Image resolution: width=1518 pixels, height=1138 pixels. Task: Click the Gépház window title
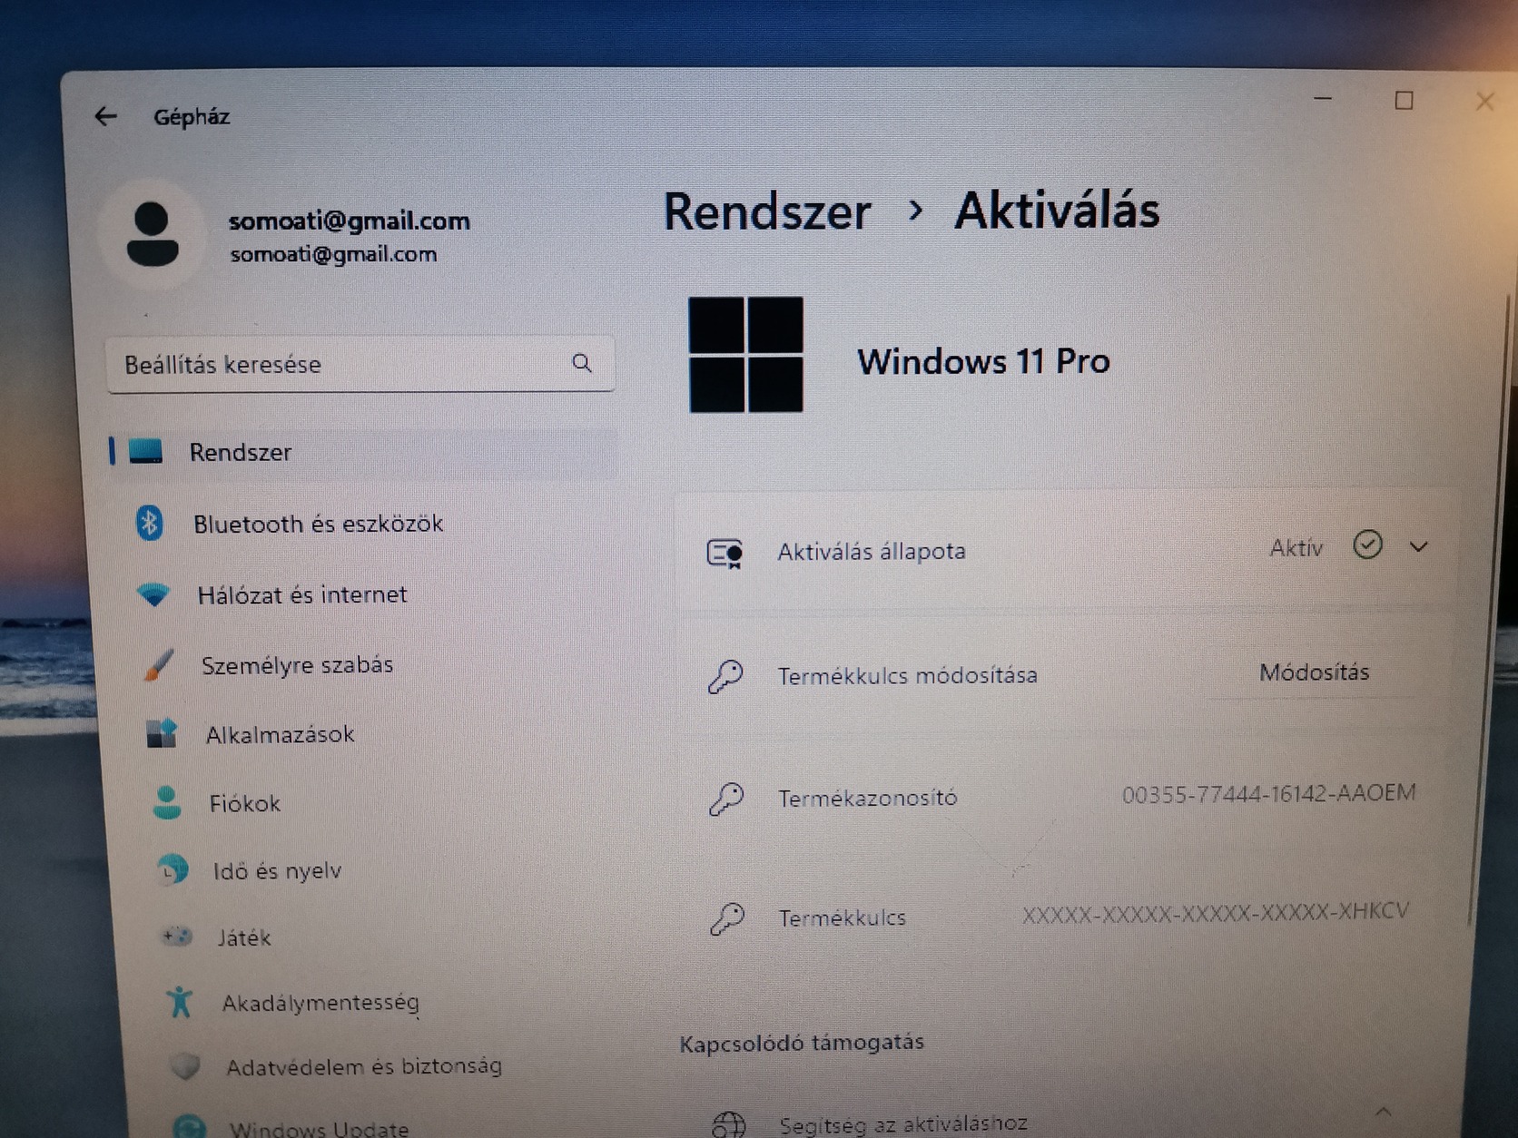(192, 117)
